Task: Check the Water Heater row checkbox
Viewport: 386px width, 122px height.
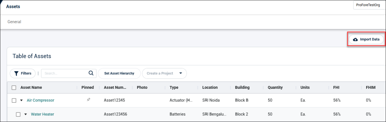Action: 18,114
